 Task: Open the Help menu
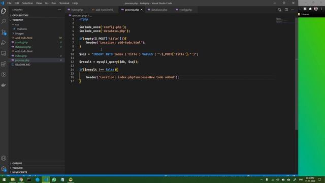click(x=75, y=3)
